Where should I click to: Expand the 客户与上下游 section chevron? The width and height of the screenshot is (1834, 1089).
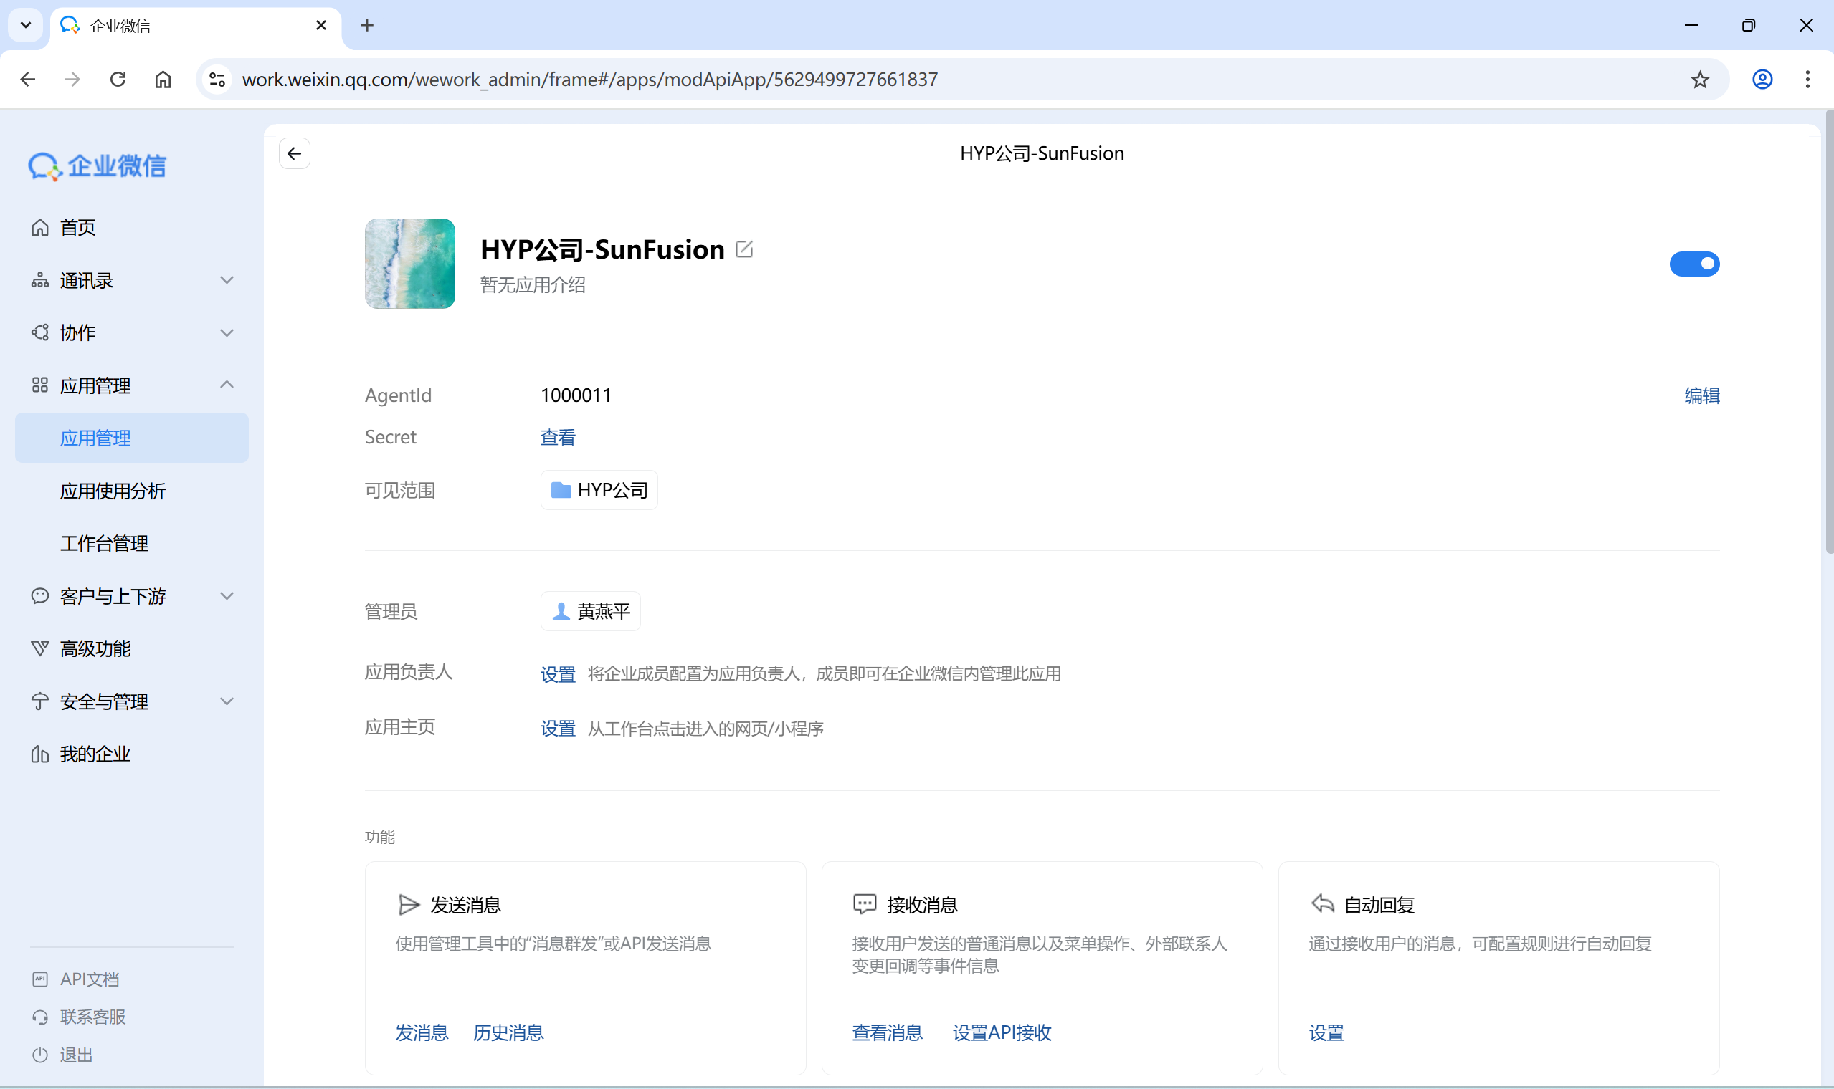point(227,596)
